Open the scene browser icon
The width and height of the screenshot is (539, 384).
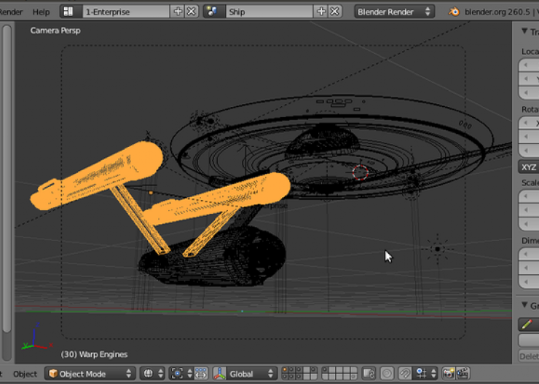point(214,12)
